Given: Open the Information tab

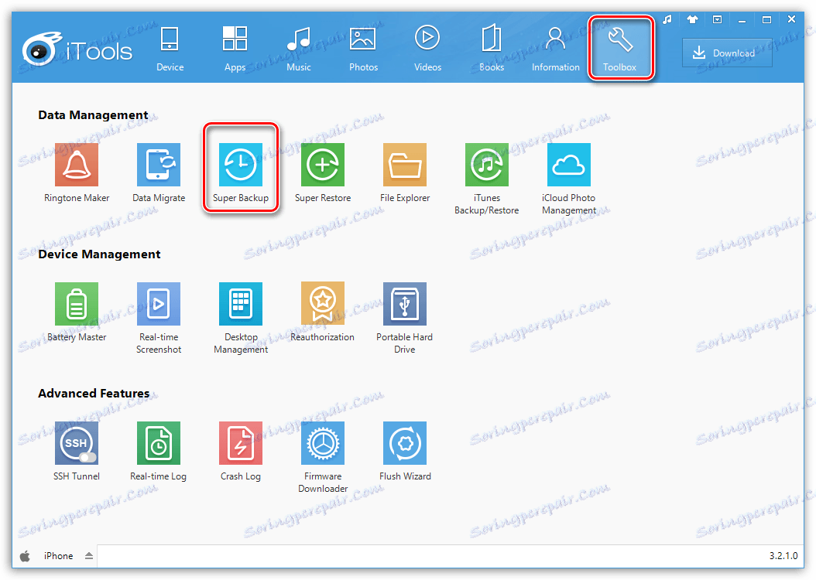Looking at the screenshot, I should [x=555, y=49].
